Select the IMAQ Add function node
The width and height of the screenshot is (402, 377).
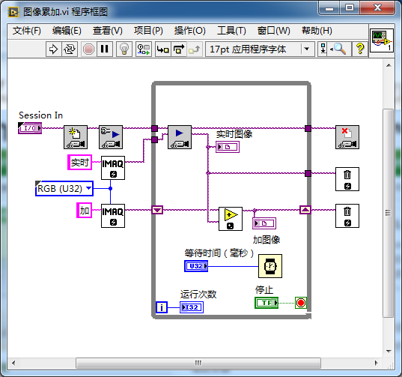click(x=231, y=219)
